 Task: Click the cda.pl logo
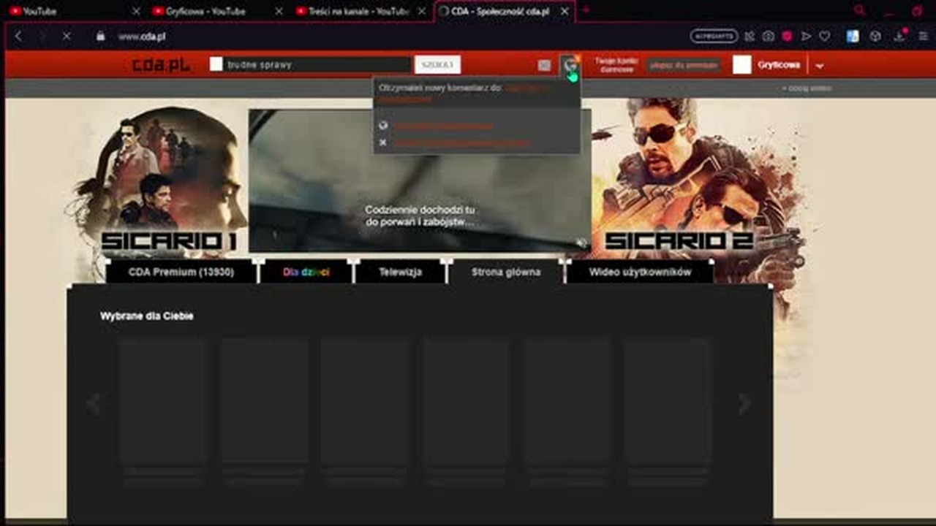coord(161,65)
